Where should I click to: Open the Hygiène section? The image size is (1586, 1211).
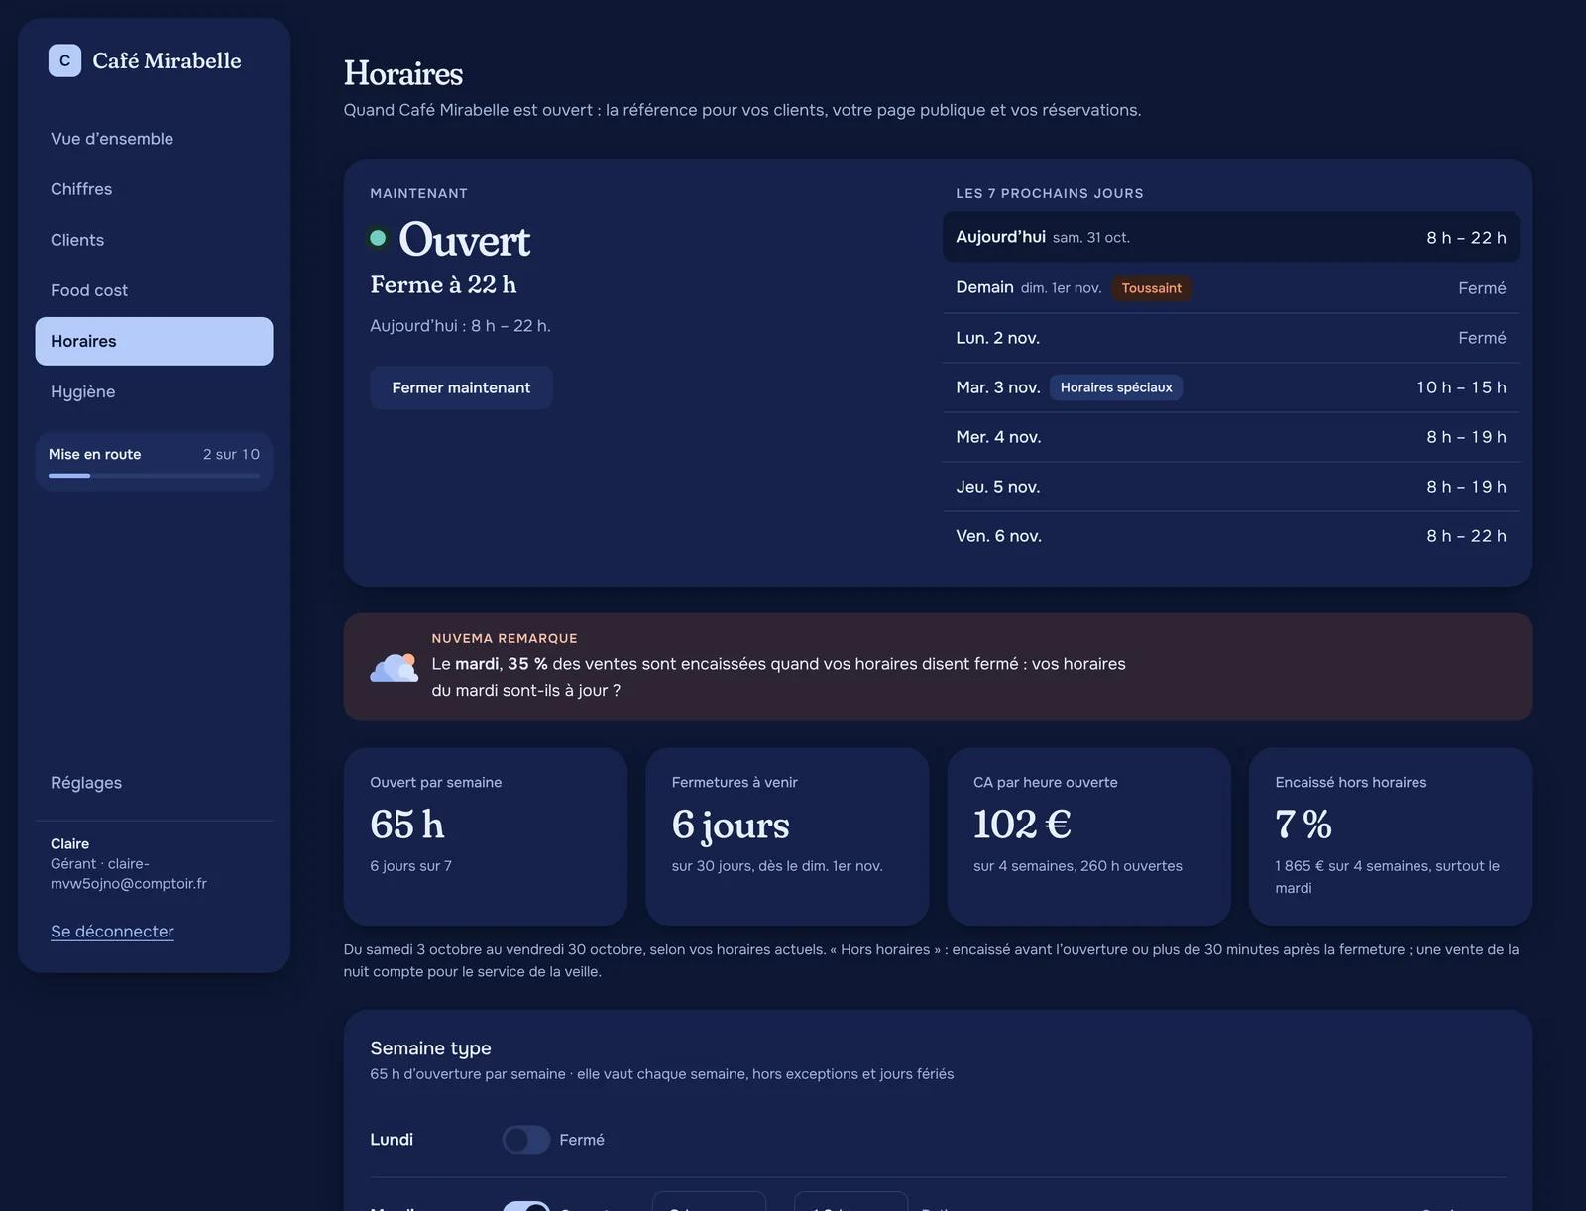(x=154, y=391)
